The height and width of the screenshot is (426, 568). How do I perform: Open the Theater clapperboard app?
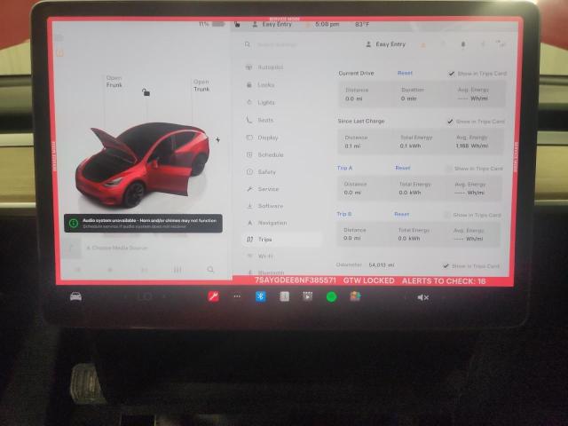pyautogui.click(x=308, y=296)
